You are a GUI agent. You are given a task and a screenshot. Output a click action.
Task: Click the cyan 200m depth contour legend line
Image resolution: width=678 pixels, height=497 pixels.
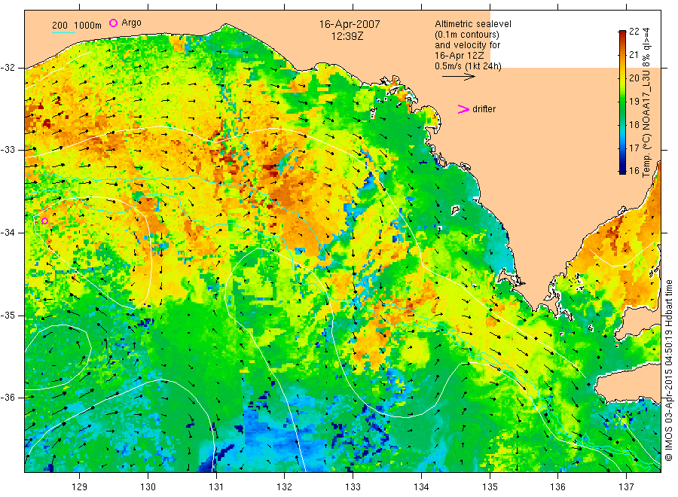[x=63, y=32]
